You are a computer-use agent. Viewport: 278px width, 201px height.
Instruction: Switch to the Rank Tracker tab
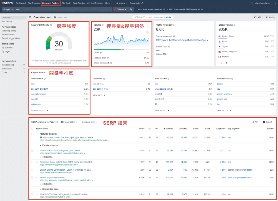[x=79, y=3]
